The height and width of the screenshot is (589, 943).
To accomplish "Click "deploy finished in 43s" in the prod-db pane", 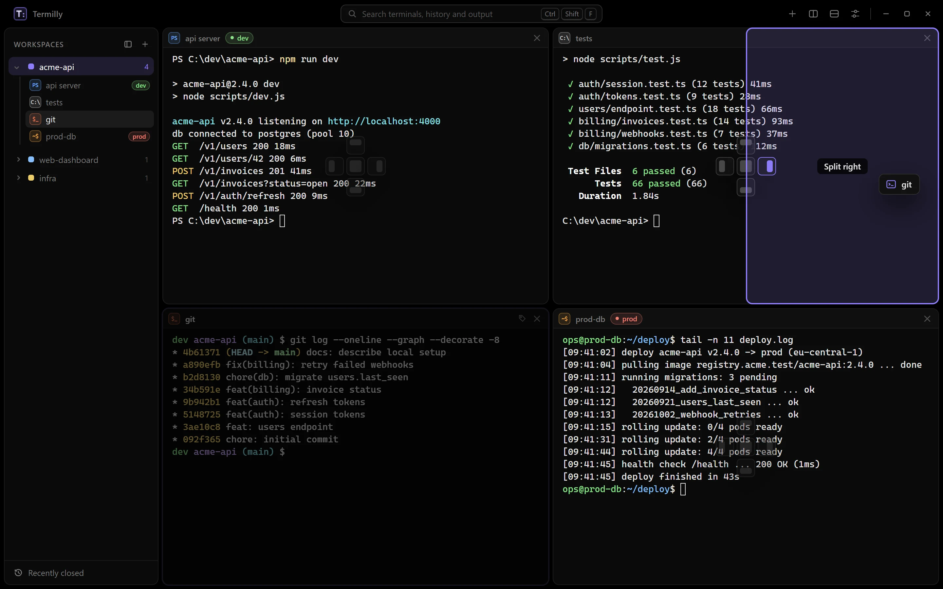I will coord(680,476).
